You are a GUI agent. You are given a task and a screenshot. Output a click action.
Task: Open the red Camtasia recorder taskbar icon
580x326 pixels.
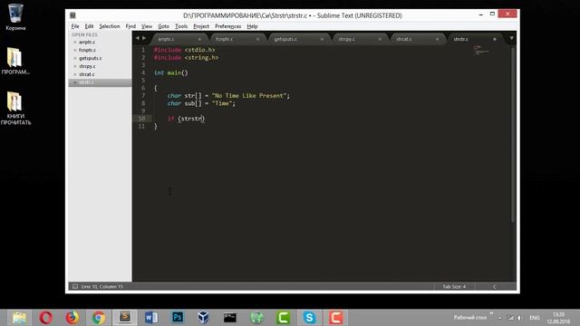(x=335, y=318)
